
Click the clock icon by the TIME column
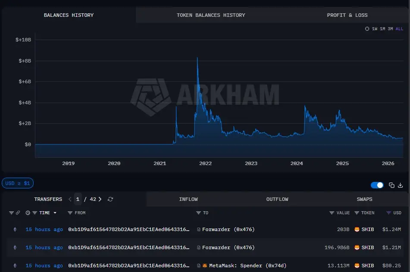click(x=28, y=213)
